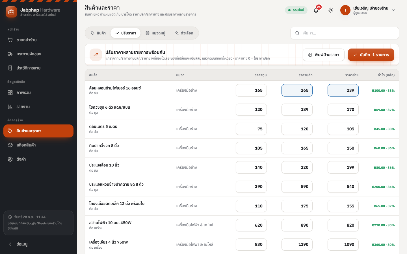
Task: Expand the user account dropdown chevron
Action: [x=393, y=10]
